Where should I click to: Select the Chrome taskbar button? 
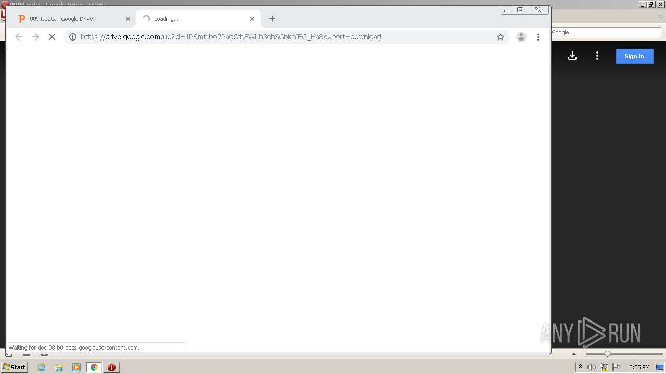point(94,367)
